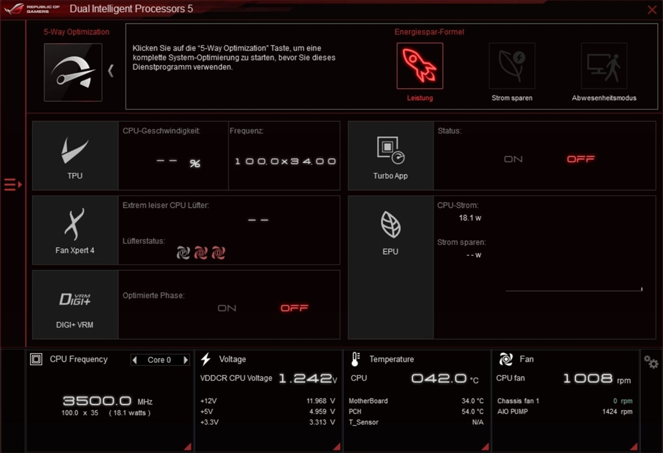Click the +12V voltage row
The width and height of the screenshot is (663, 453).
point(268,401)
